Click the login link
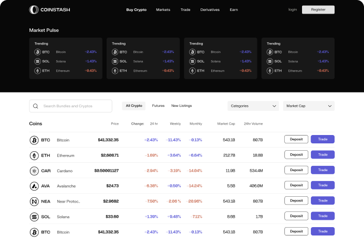Screen dimensions: 364x247 click(x=293, y=10)
